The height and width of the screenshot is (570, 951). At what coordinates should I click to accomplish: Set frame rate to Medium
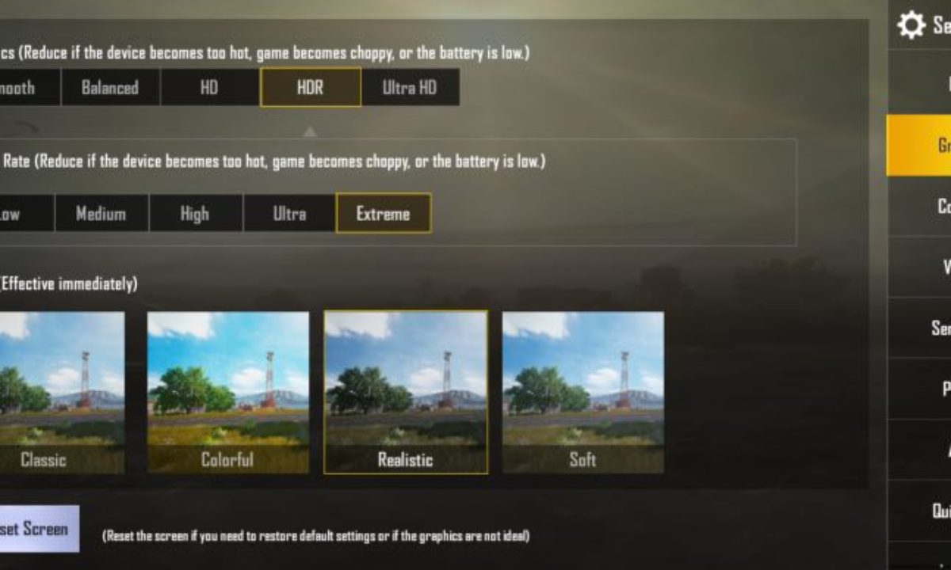[101, 214]
